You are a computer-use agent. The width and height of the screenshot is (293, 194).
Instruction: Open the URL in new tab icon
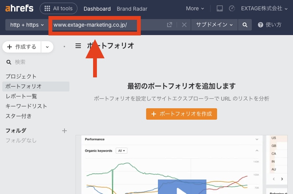tap(169, 25)
